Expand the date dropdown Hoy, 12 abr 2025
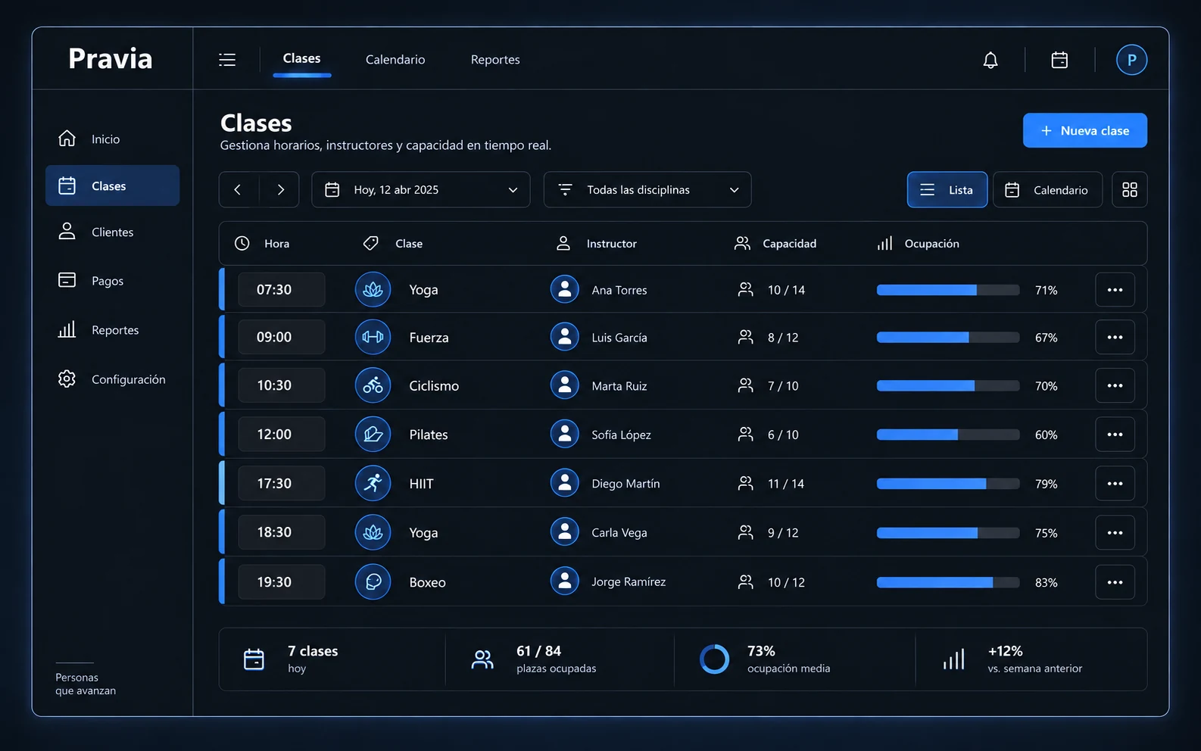1201x751 pixels. pyautogui.click(x=420, y=190)
